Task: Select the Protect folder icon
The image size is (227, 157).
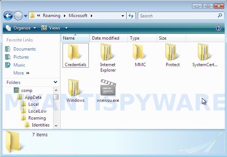Action: 172,52
